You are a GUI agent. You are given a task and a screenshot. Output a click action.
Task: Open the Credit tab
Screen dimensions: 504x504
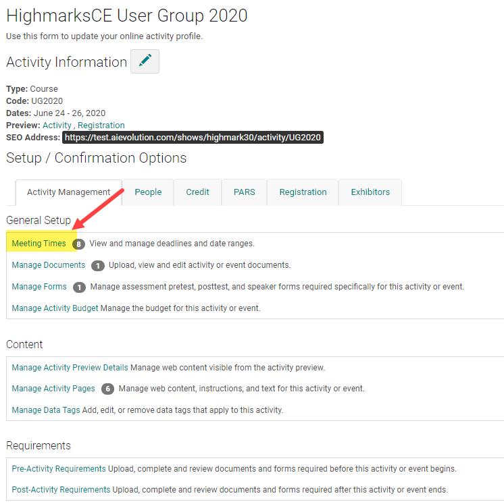tap(197, 192)
